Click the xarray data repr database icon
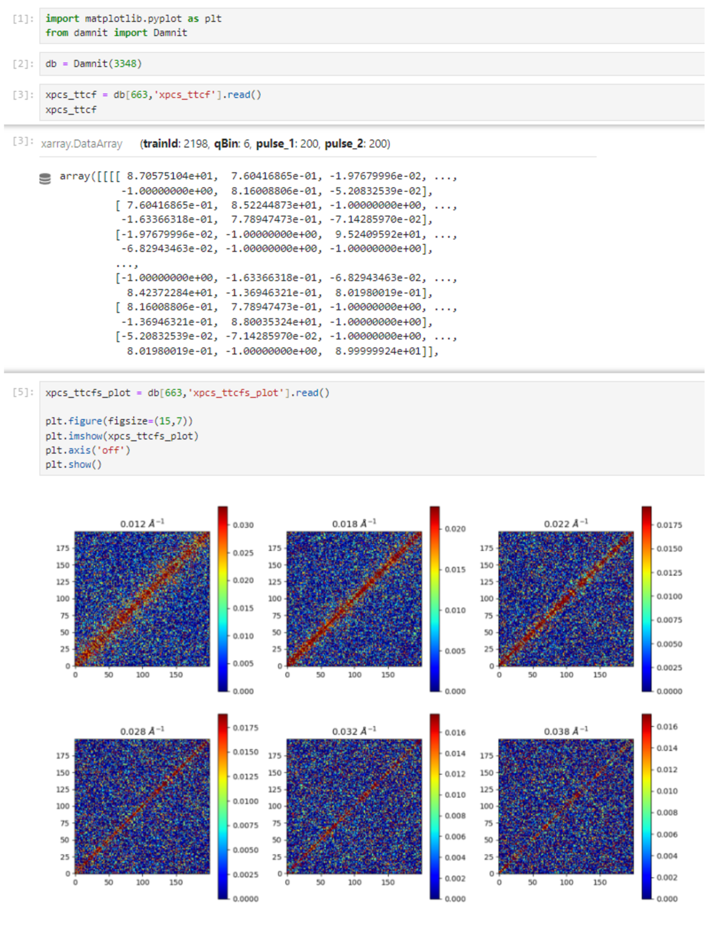Image resolution: width=711 pixels, height=928 pixels. [45, 178]
